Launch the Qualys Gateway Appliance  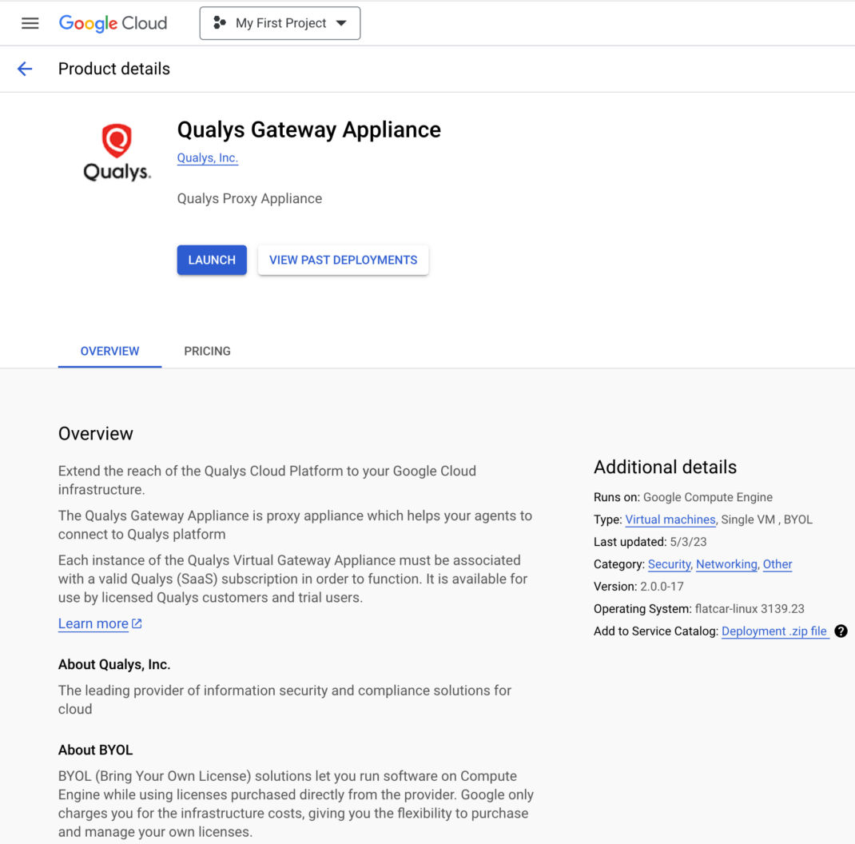click(x=211, y=259)
